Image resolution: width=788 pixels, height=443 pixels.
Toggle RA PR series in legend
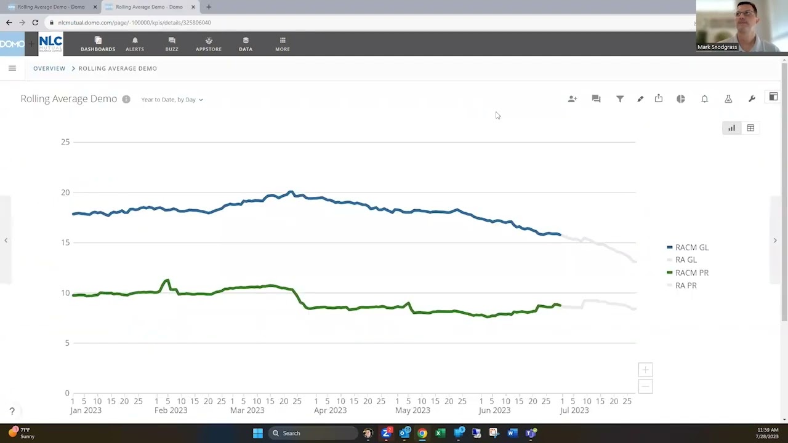pyautogui.click(x=682, y=285)
